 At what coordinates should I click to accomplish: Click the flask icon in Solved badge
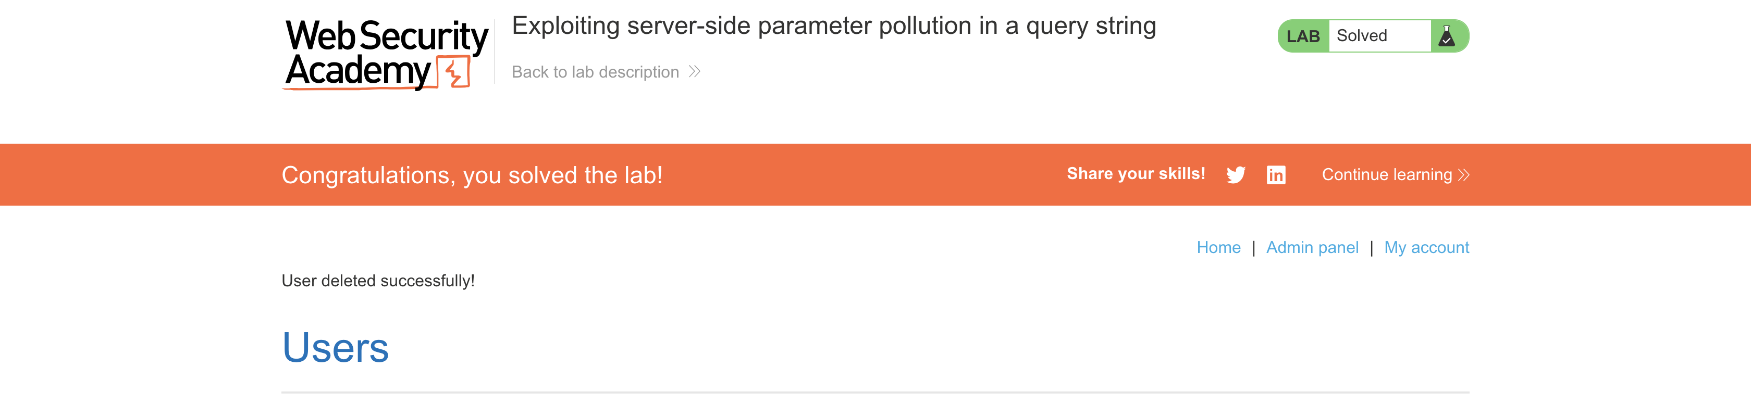[1447, 36]
